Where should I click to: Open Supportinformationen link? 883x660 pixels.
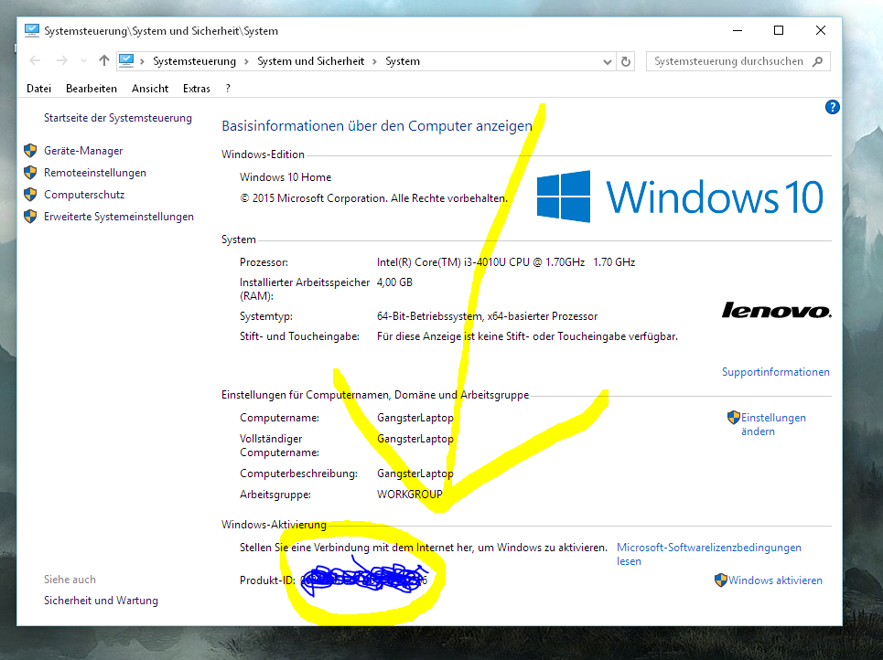[x=775, y=372]
